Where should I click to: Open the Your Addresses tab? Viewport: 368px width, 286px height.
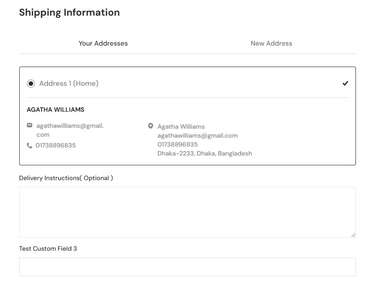click(x=103, y=43)
